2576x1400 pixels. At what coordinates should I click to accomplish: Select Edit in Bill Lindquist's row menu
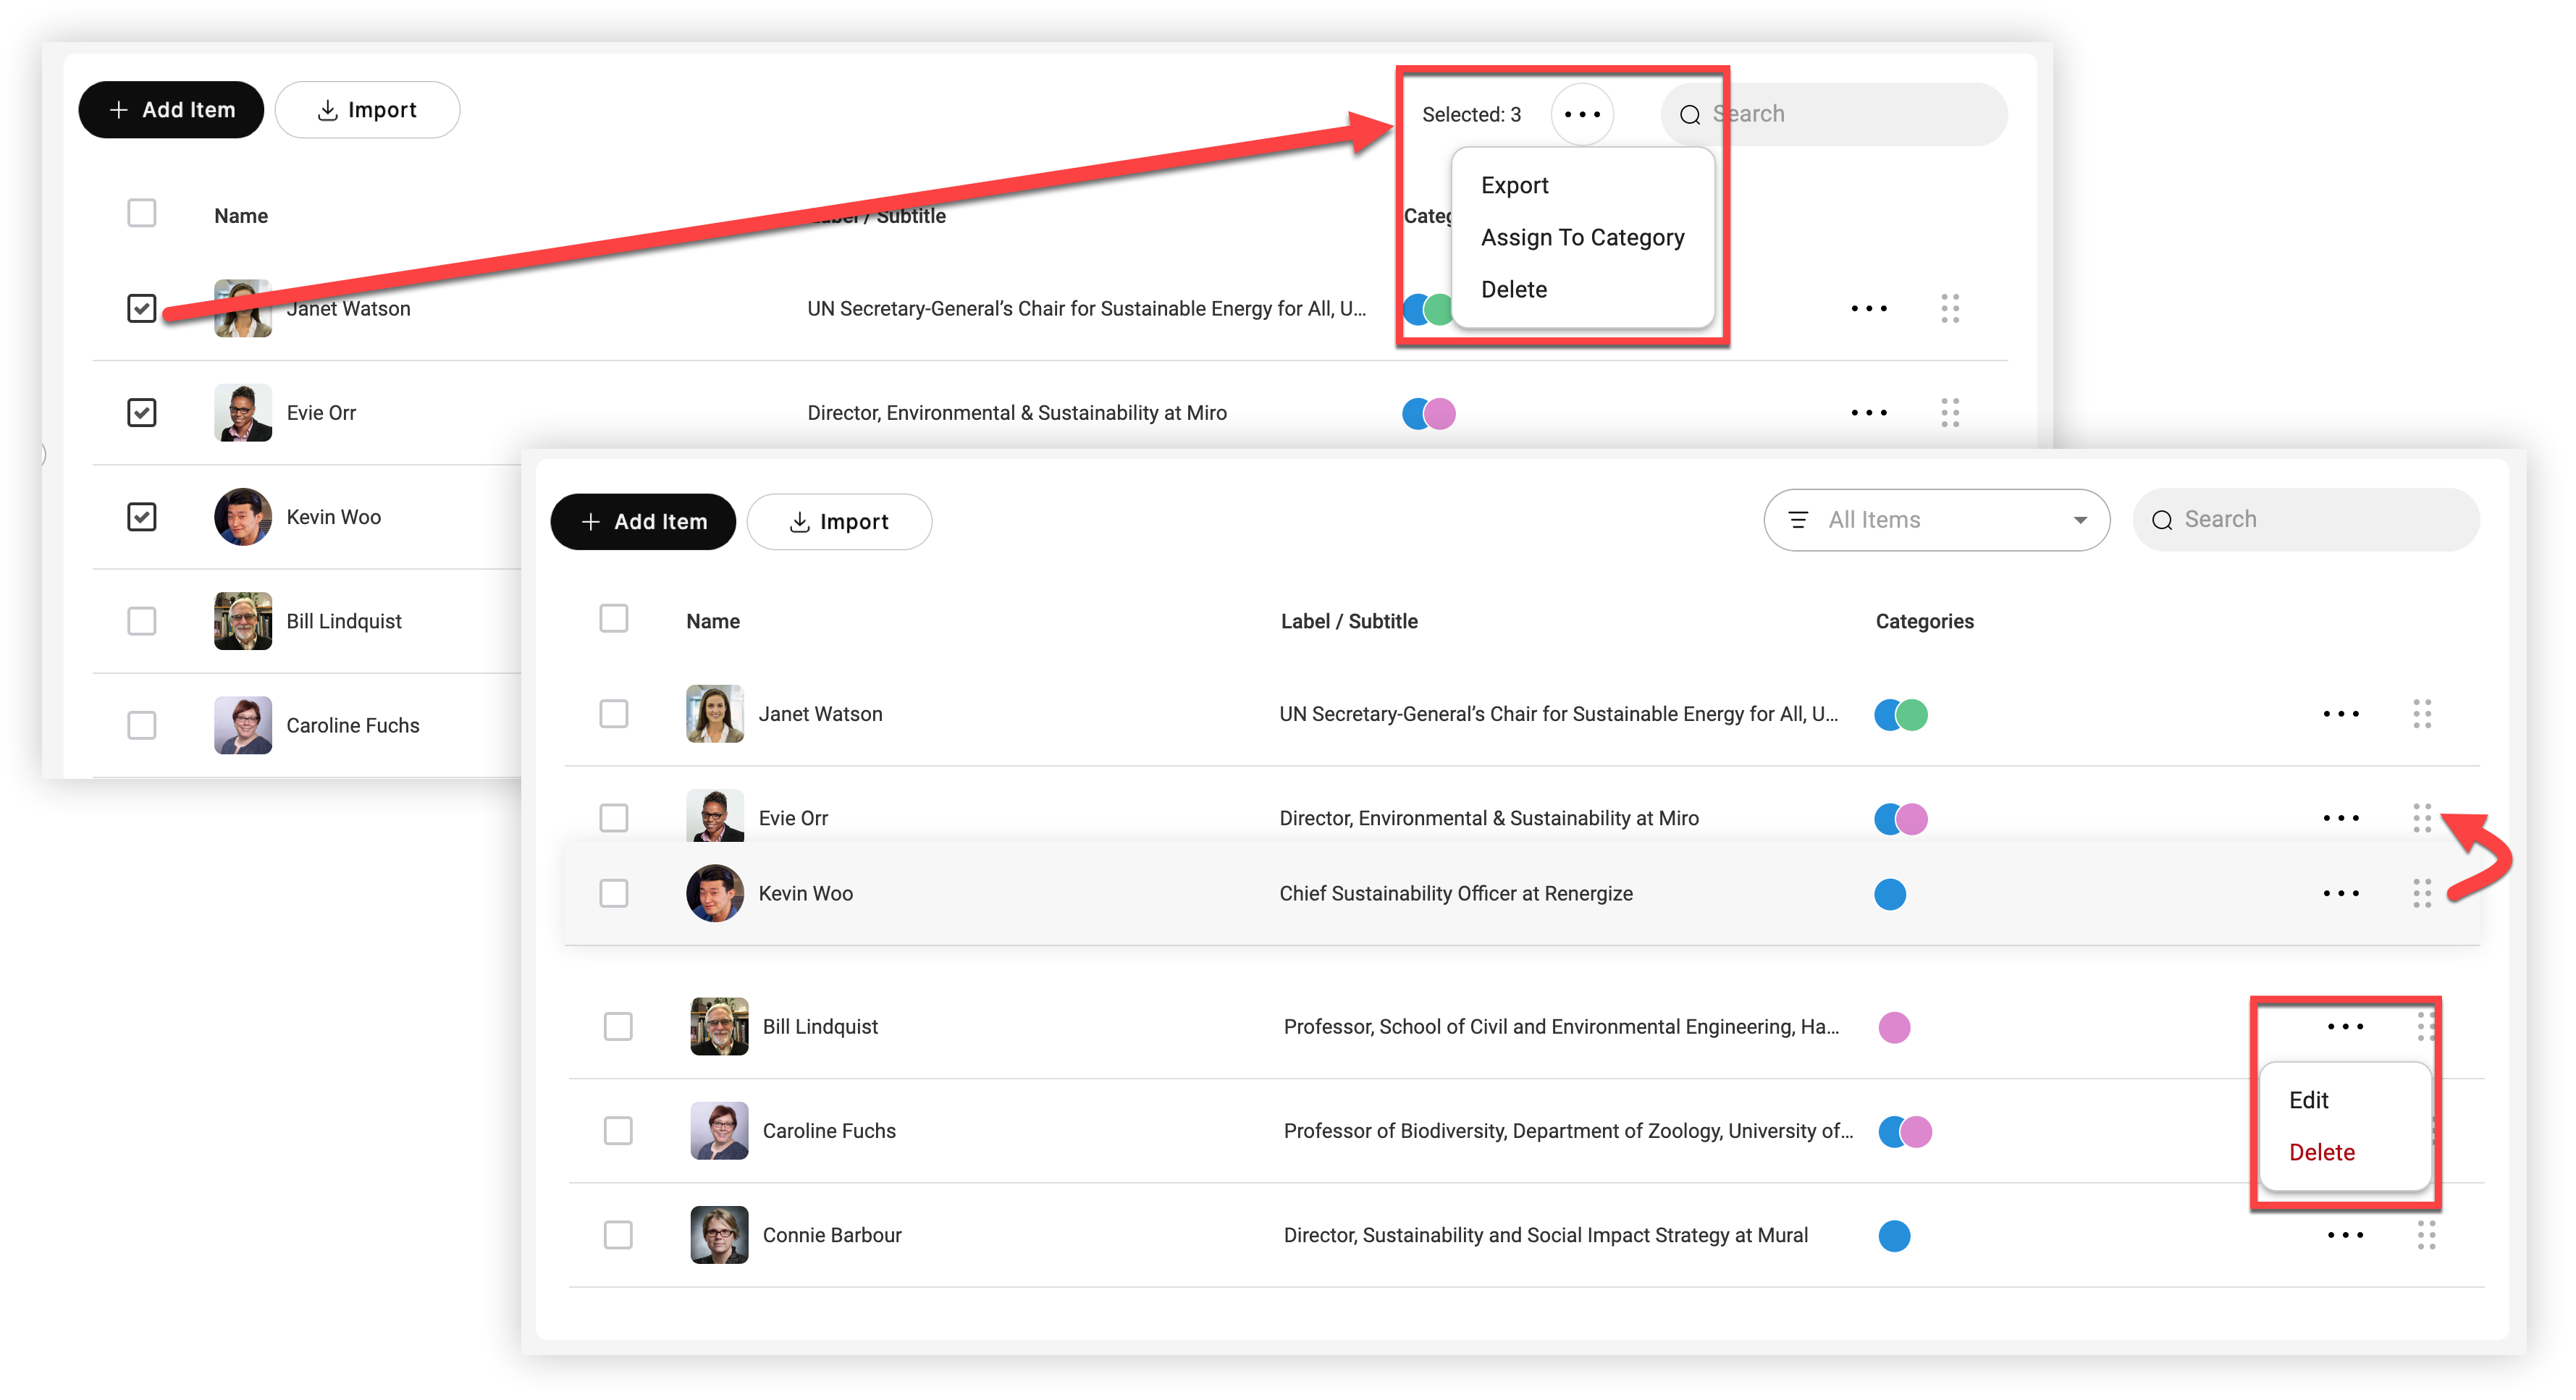(2308, 1100)
